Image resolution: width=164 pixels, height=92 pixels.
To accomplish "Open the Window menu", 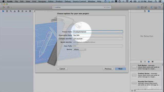I will 91,1.
